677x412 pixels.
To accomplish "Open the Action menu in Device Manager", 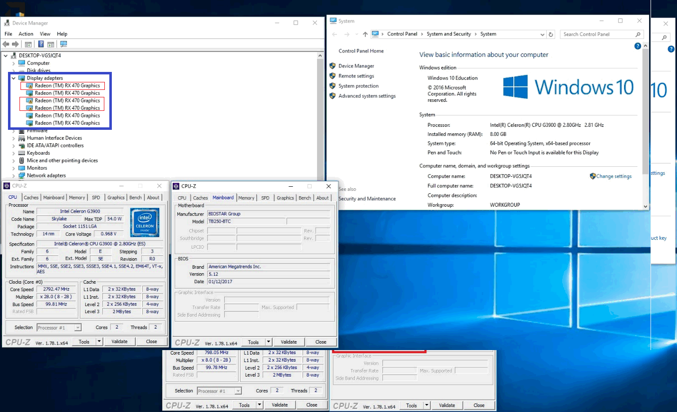I will pos(26,34).
